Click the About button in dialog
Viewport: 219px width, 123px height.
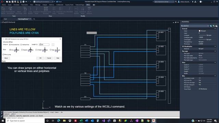tap(6, 58)
